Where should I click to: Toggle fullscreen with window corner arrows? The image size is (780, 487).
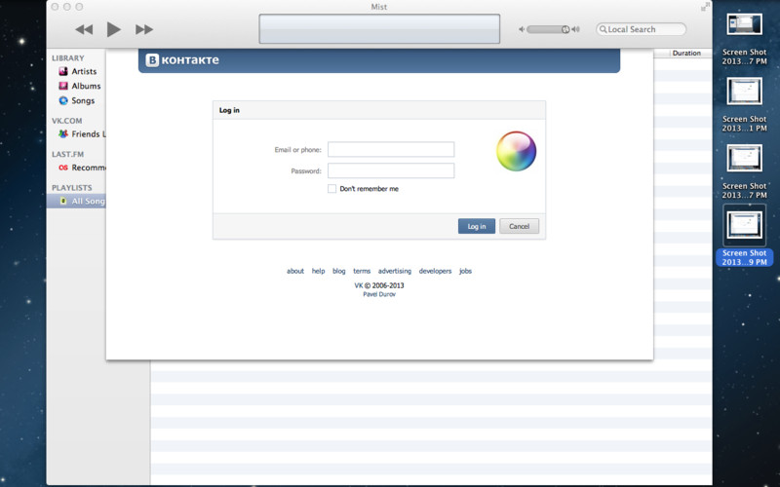(705, 7)
